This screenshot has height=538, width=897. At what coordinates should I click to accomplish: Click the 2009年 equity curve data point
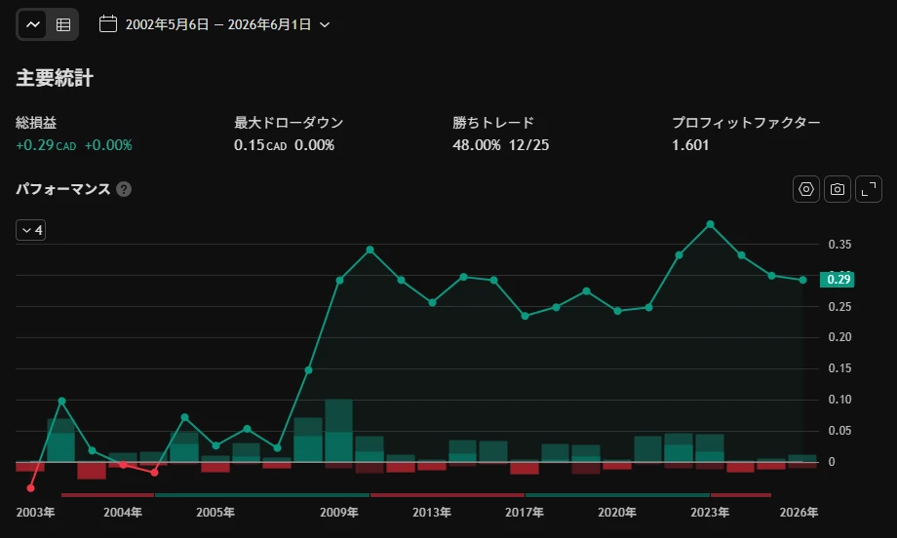[339, 280]
